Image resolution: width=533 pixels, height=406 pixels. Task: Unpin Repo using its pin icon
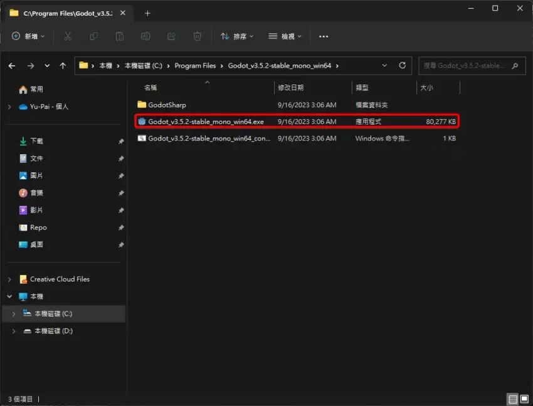(121, 227)
